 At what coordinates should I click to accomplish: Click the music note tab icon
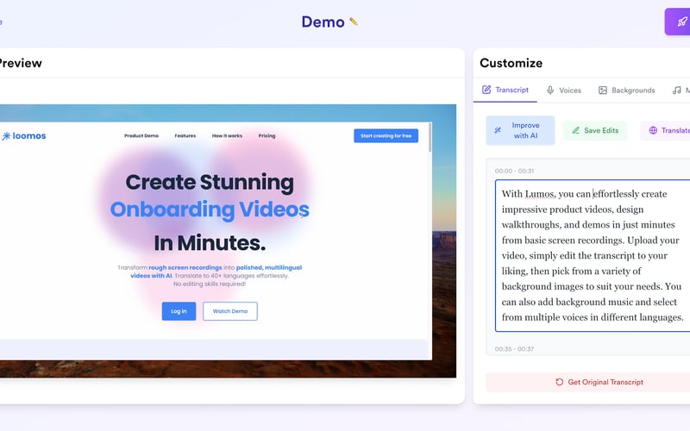677,91
